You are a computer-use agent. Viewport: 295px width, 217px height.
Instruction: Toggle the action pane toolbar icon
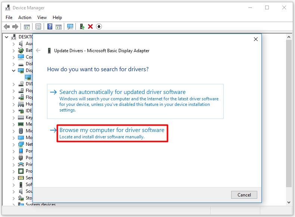pos(59,27)
